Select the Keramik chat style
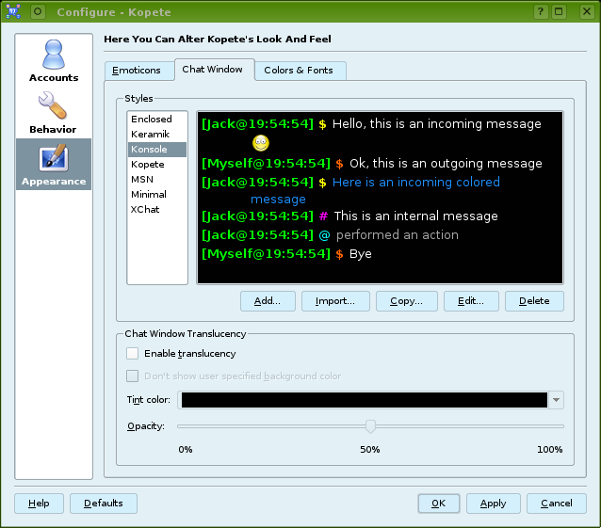The image size is (601, 528). click(157, 135)
